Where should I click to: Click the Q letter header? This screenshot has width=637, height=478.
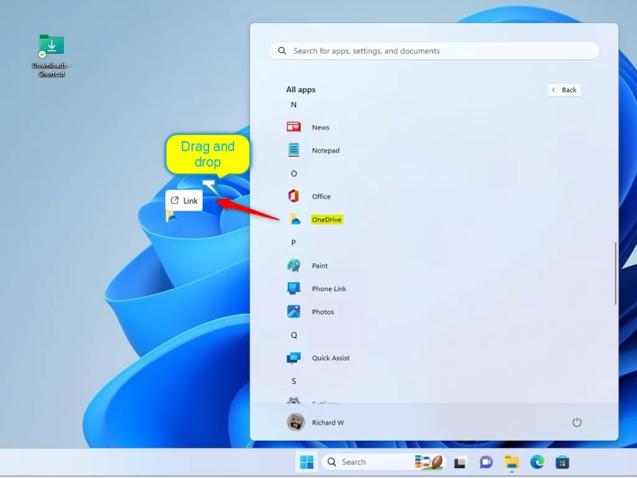coord(294,335)
